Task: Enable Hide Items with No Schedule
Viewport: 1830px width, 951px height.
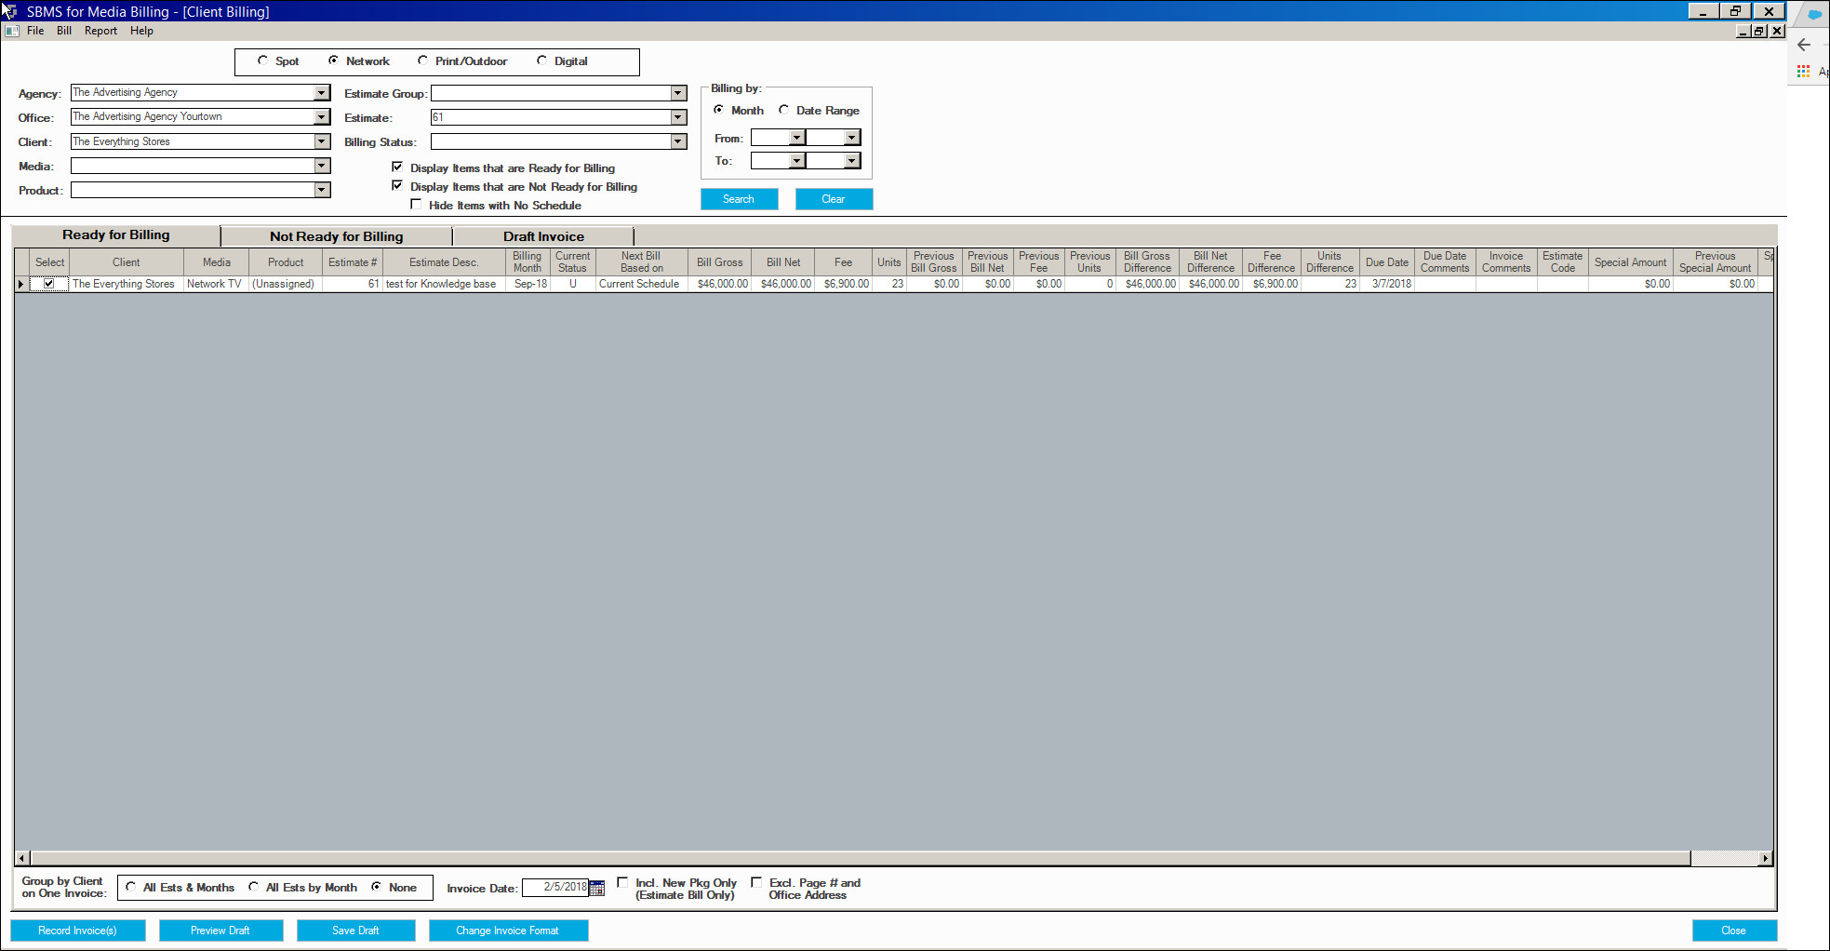Action: click(416, 205)
